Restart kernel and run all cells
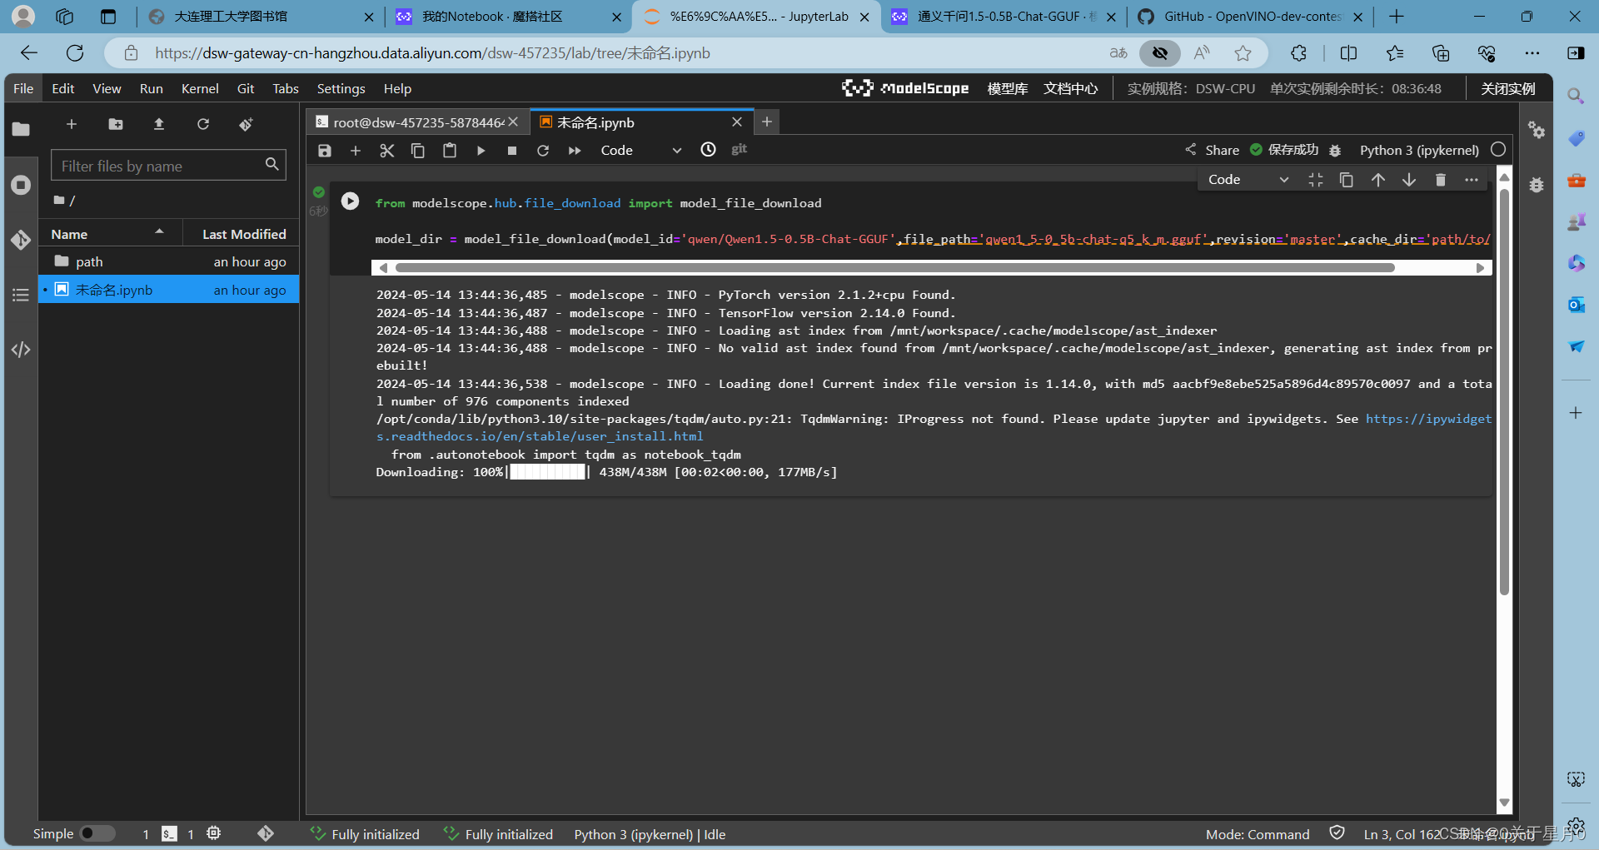The width and height of the screenshot is (1599, 850). [575, 151]
